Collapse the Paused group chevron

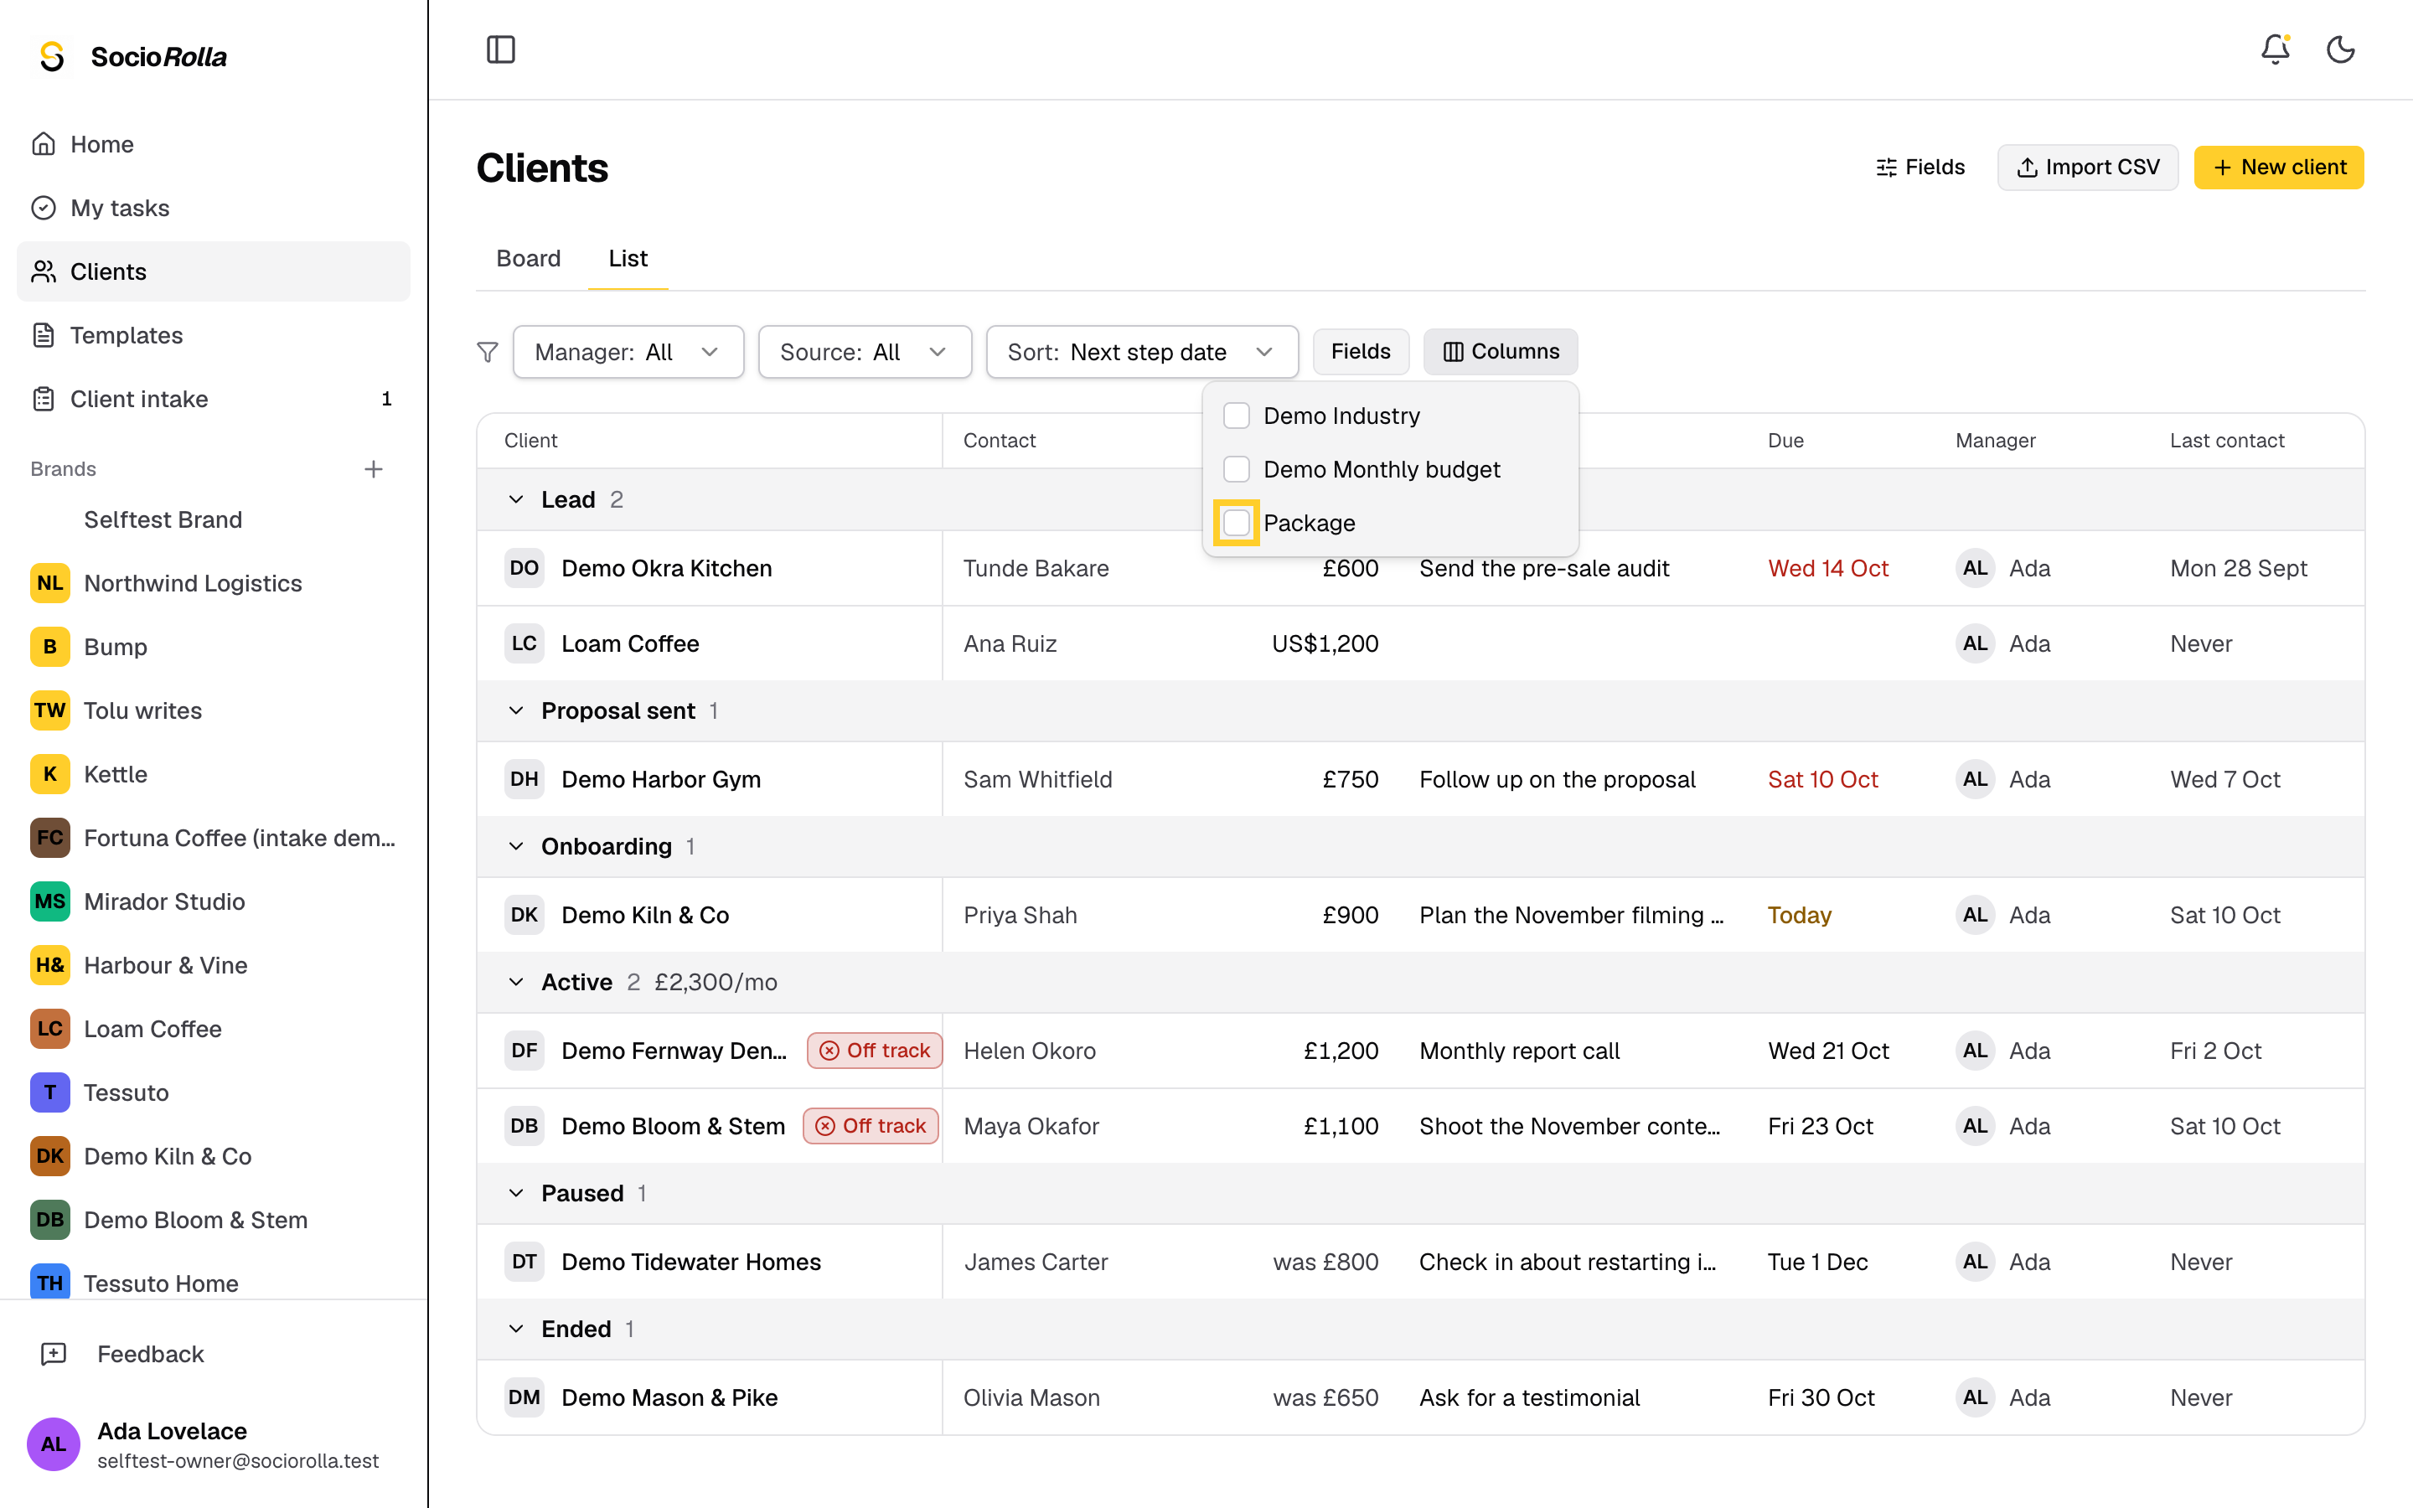pyautogui.click(x=515, y=1194)
